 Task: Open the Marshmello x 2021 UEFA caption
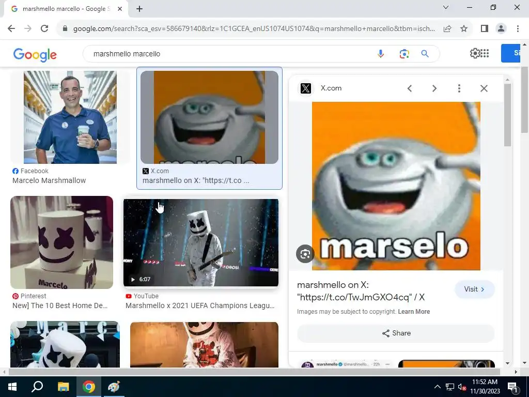coord(200,306)
